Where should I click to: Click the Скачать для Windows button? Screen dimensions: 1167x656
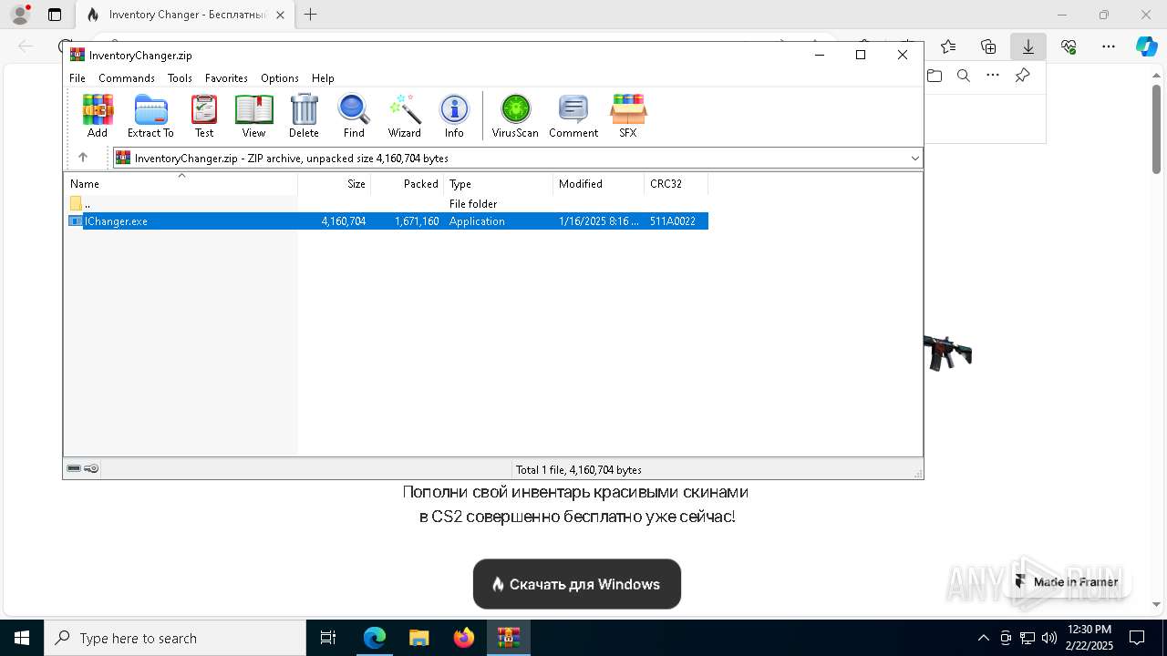pos(577,584)
